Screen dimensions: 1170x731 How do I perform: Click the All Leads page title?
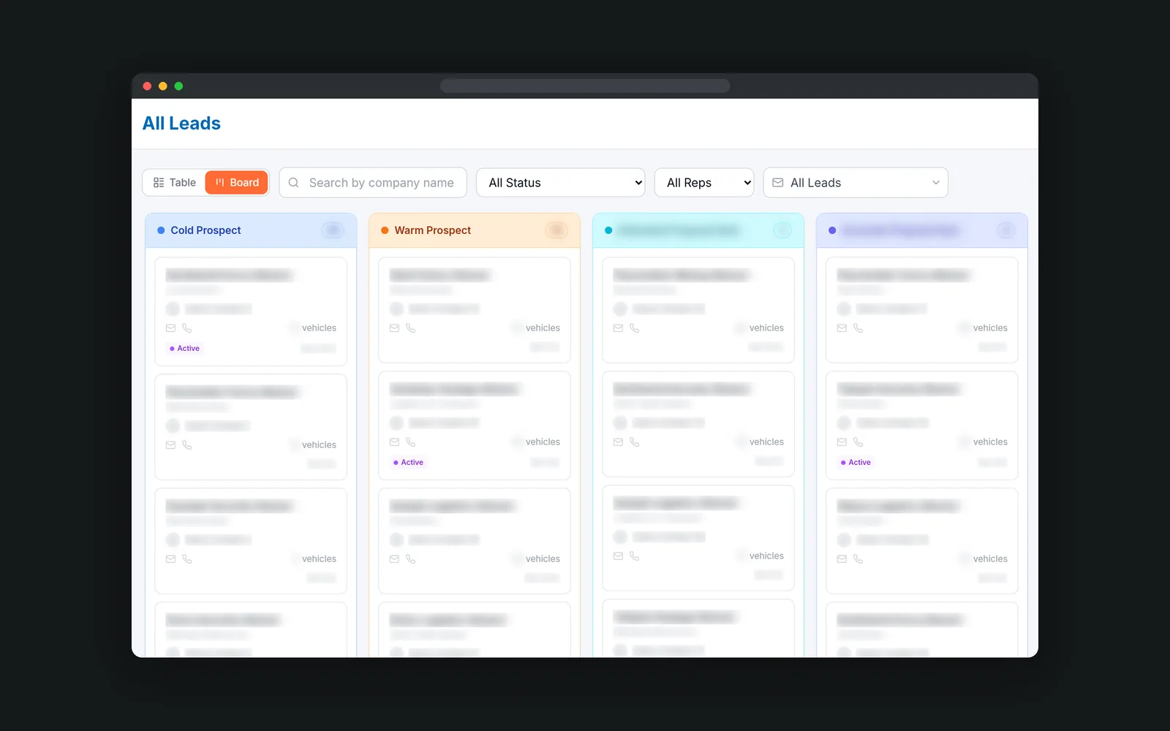pos(181,124)
